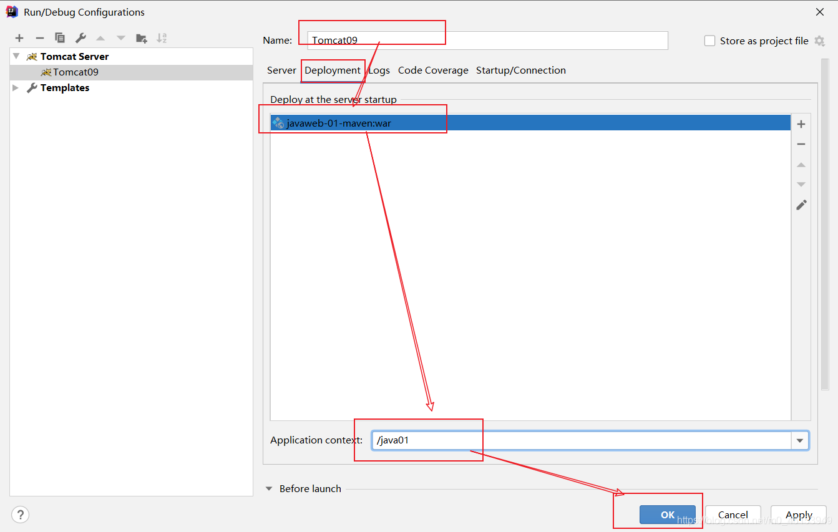Select the javaweb-01-maven:war artifact row
The height and width of the screenshot is (532, 838).
pos(530,123)
